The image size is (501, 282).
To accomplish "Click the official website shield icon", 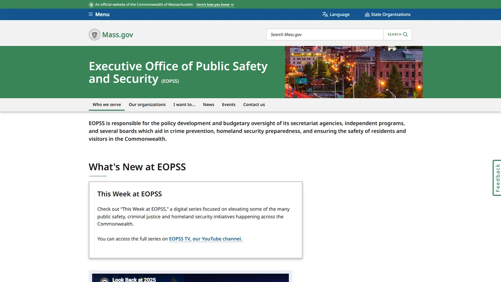I will click(91, 5).
